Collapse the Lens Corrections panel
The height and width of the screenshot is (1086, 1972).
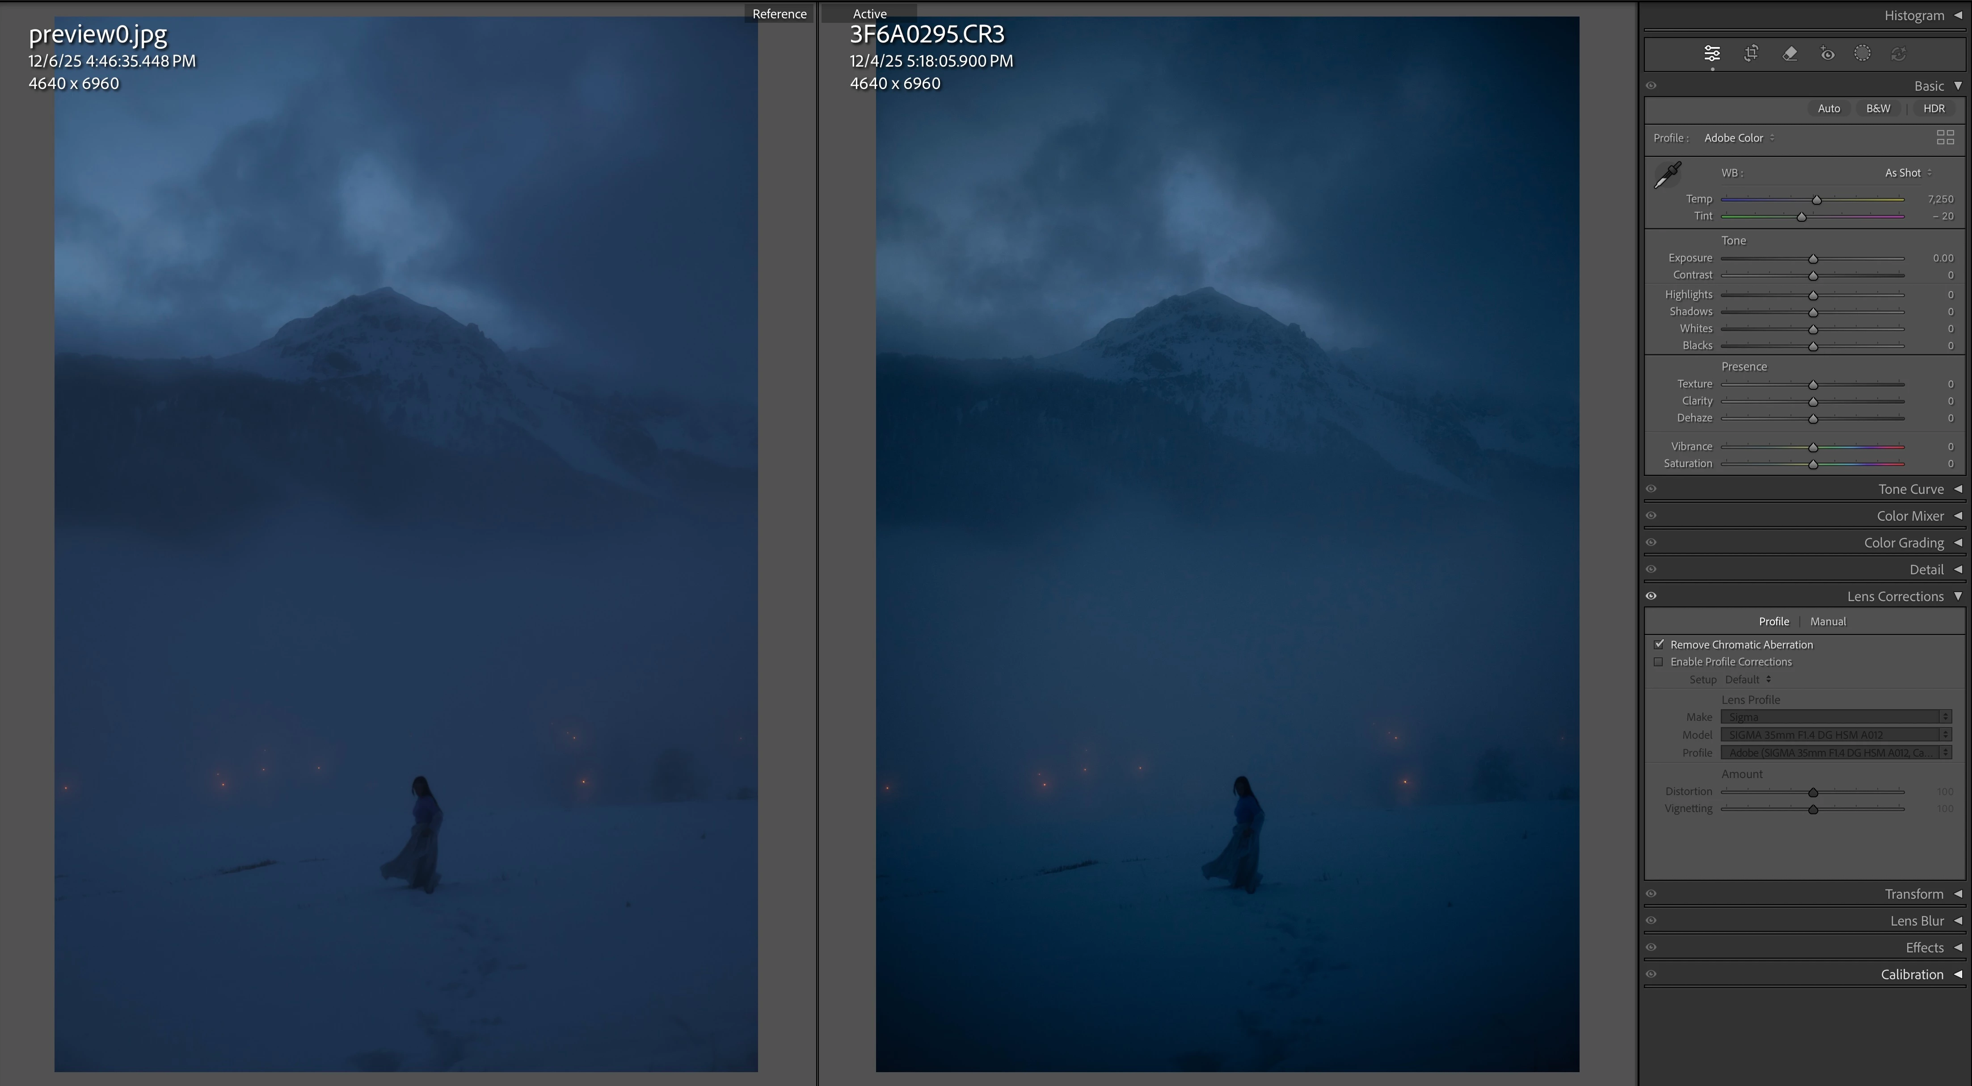[x=1958, y=596]
